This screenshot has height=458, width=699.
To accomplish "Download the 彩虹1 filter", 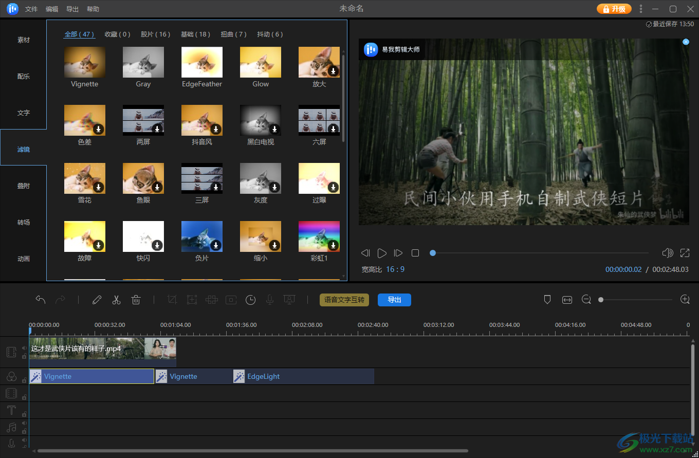I will tap(333, 245).
